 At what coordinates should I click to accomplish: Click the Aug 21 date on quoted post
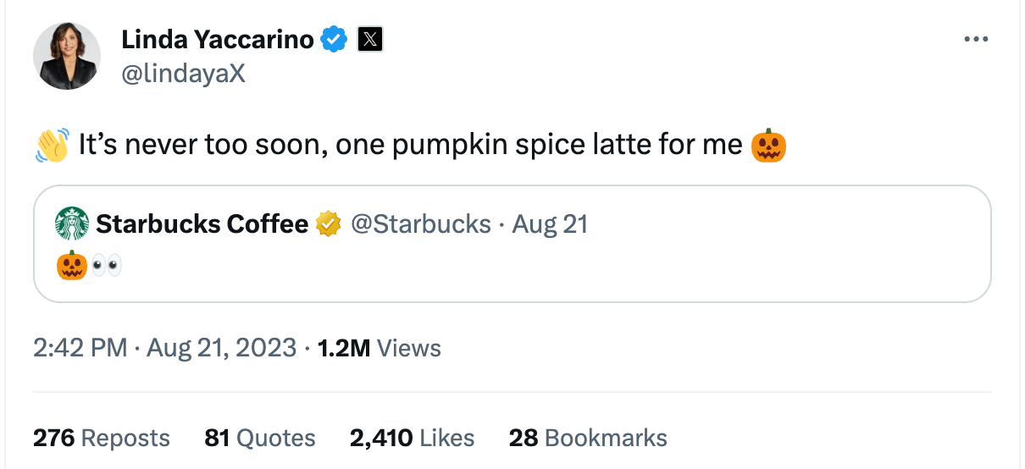(x=550, y=223)
